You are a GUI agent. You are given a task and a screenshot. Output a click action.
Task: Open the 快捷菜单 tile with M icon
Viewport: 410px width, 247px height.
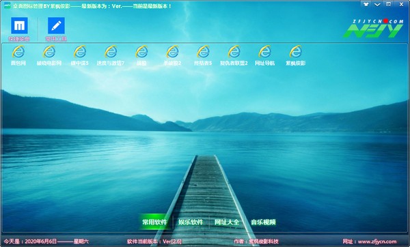tap(19, 29)
